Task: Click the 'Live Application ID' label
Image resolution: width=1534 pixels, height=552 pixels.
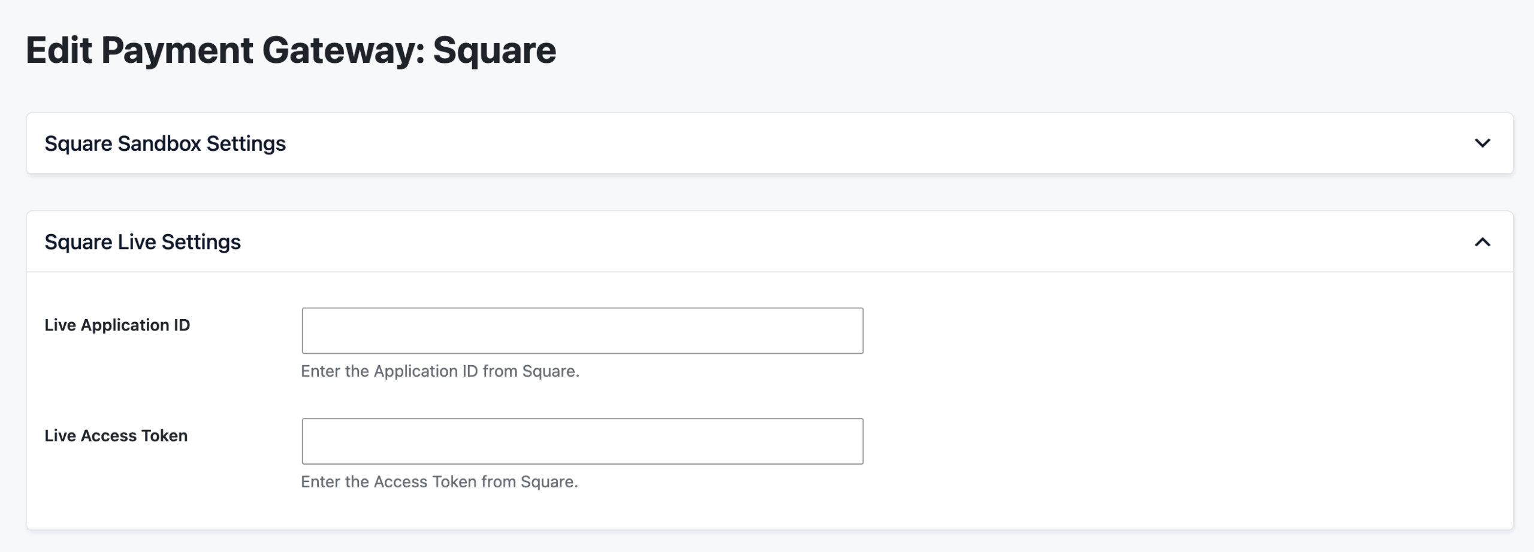Action: click(117, 325)
